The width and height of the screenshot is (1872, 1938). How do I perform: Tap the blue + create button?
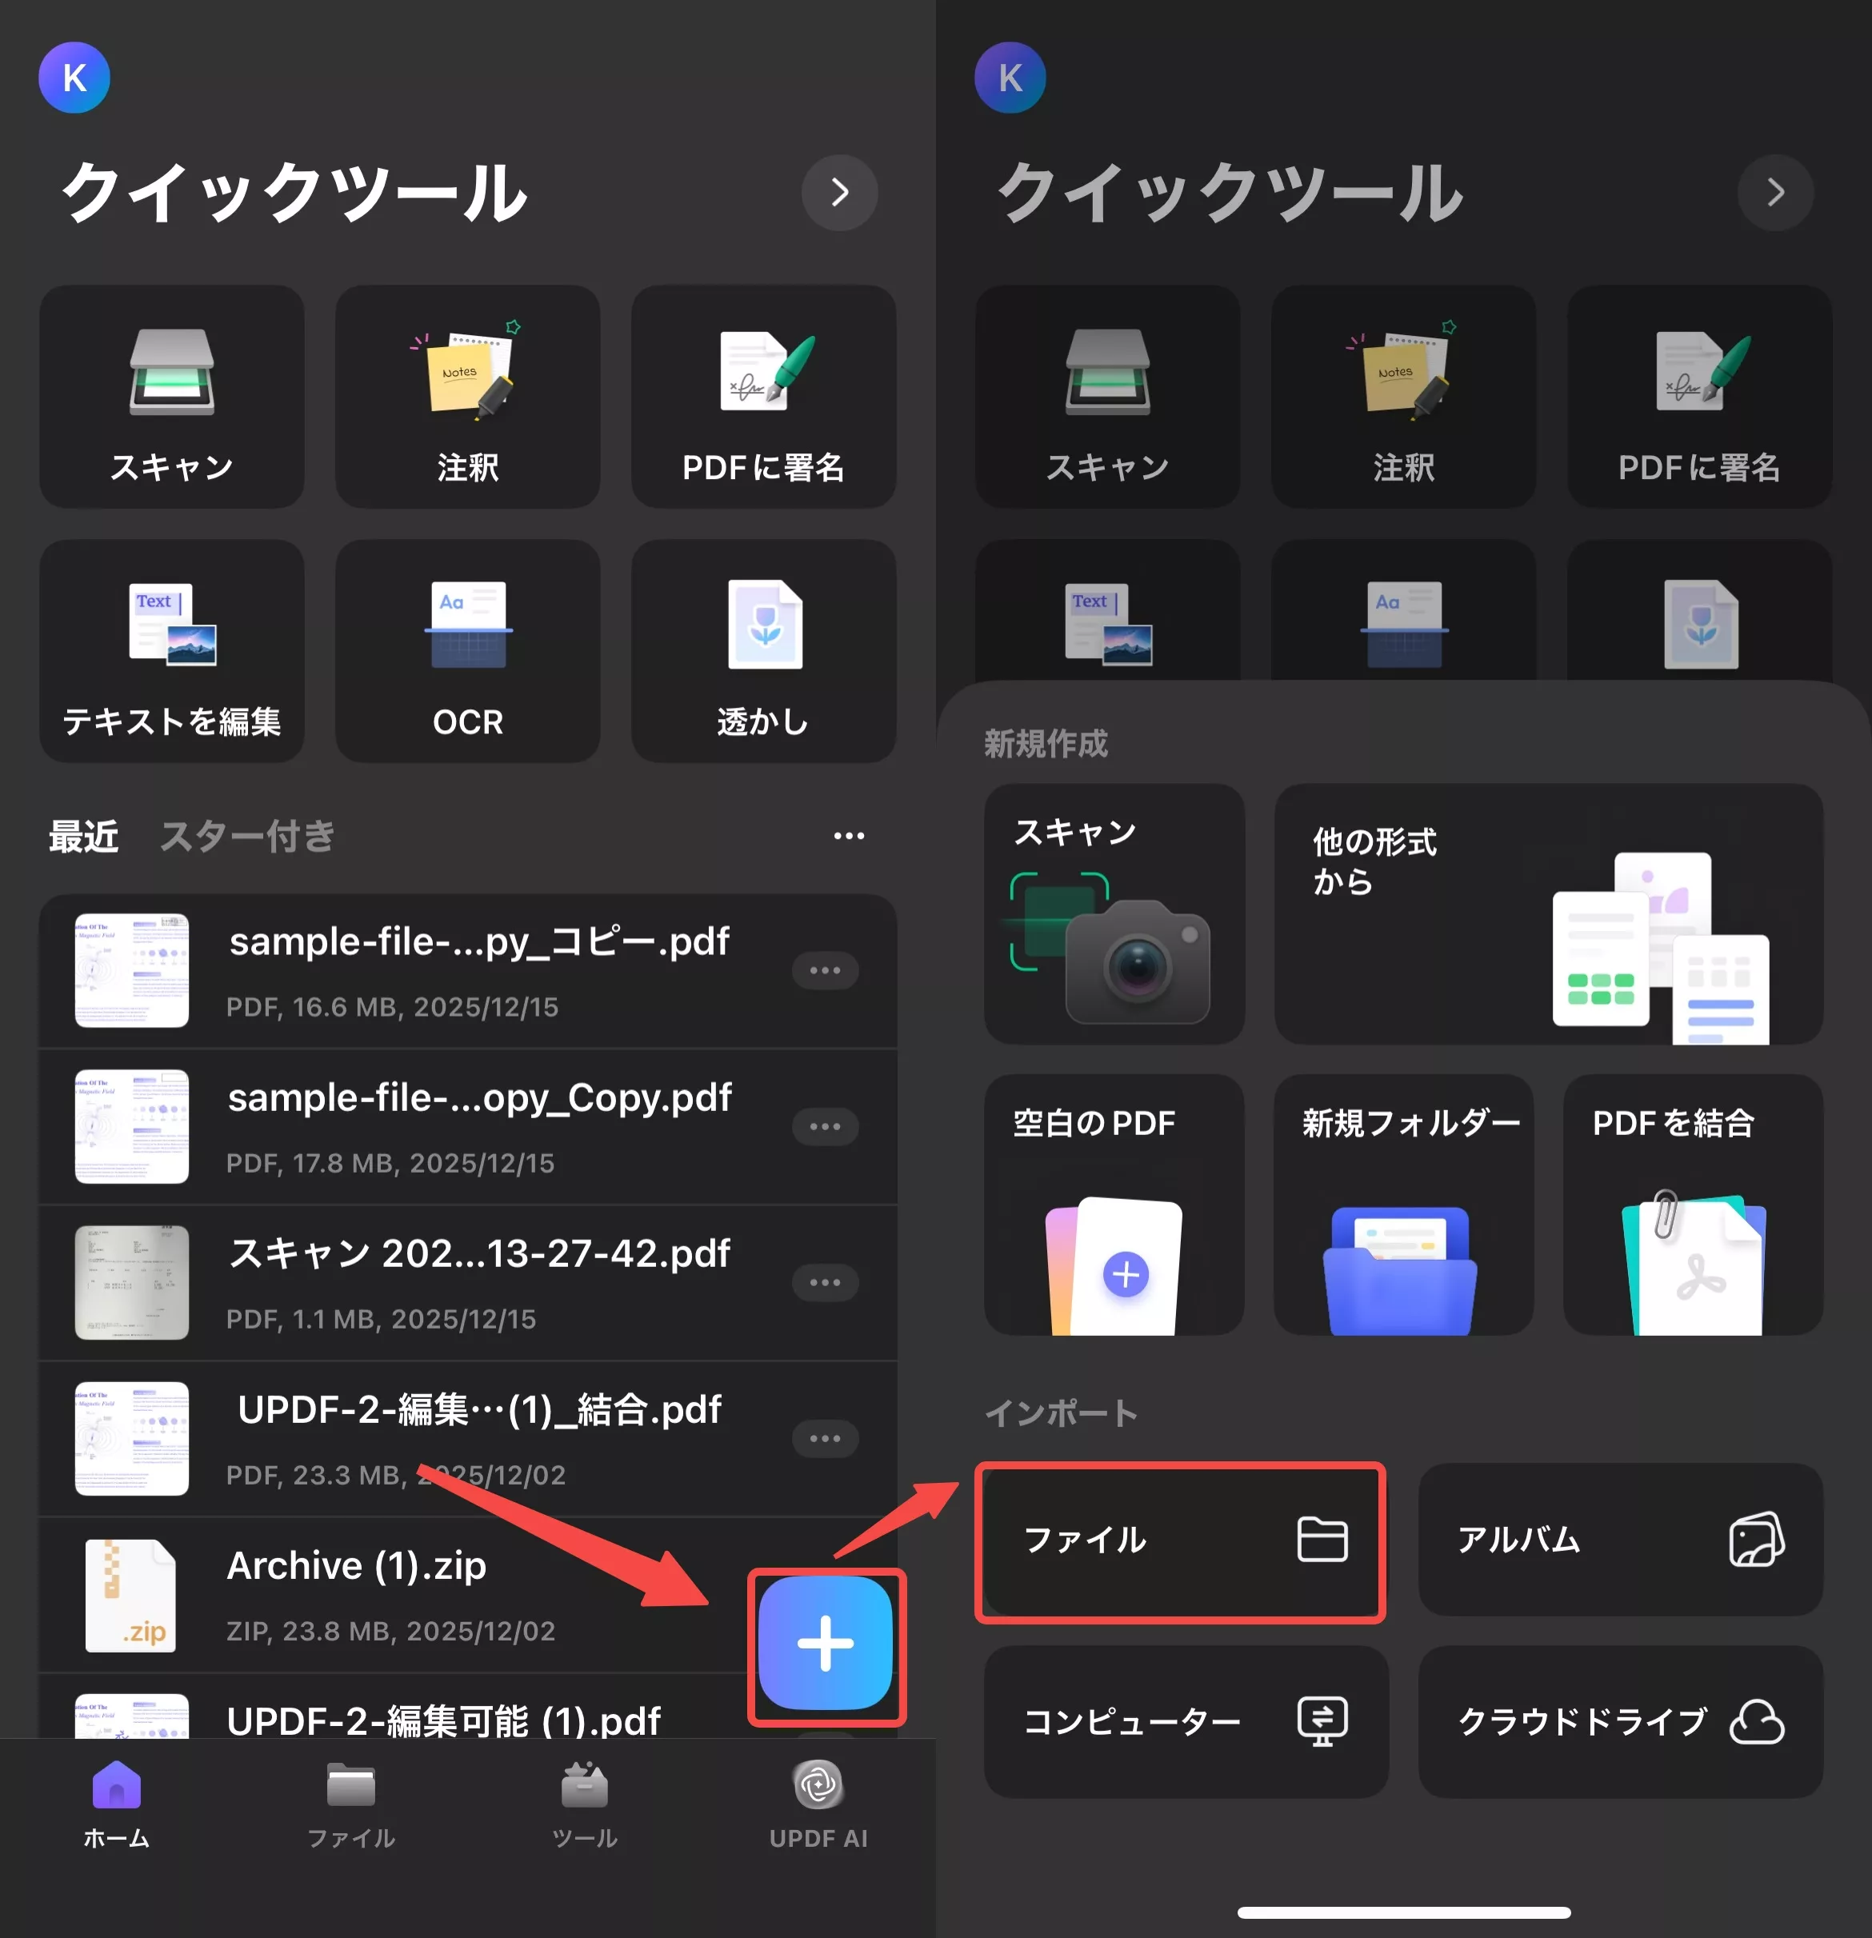tap(826, 1642)
